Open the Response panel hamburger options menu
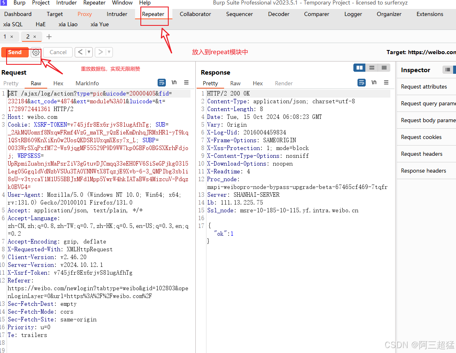This screenshot has width=456, height=353. click(x=386, y=82)
